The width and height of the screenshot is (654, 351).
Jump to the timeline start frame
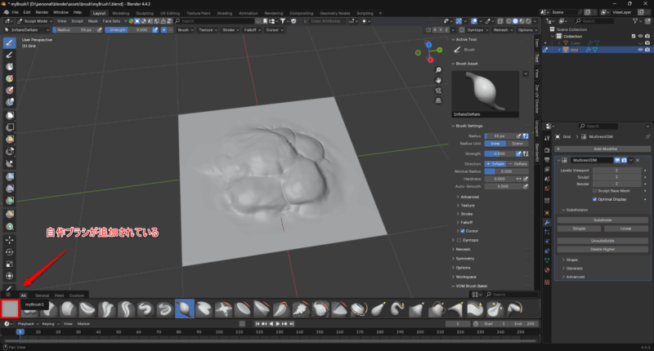coord(258,323)
